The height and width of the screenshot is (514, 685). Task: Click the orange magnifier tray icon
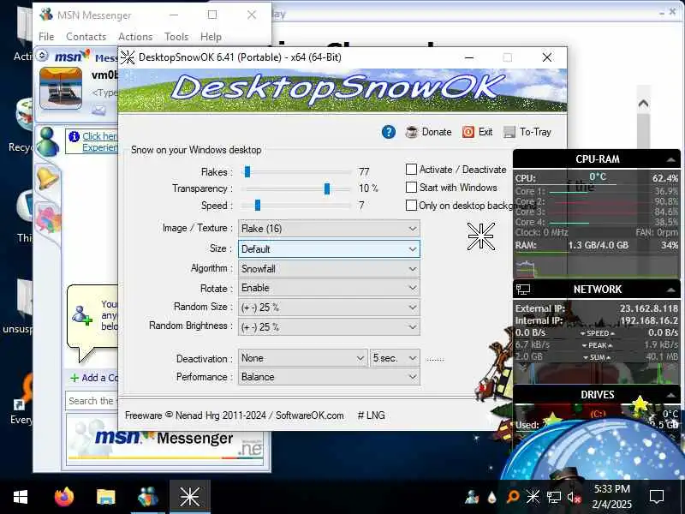[513, 497]
